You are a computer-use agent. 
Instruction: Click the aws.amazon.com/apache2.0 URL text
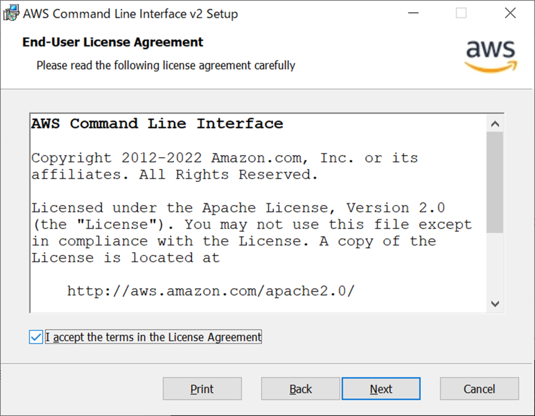tap(211, 291)
